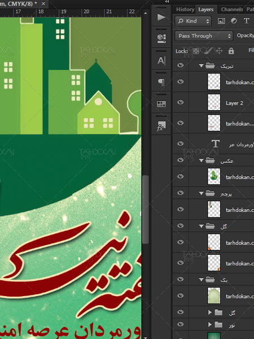This screenshot has height=339, width=254.
Task: Click the canvas vertical scrollbar thumb
Action: [146, 209]
